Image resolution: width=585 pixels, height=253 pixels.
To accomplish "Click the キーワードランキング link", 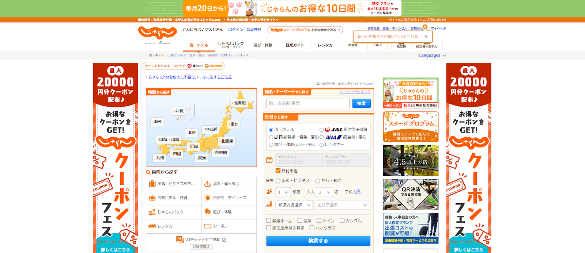I will pyautogui.click(x=355, y=92).
